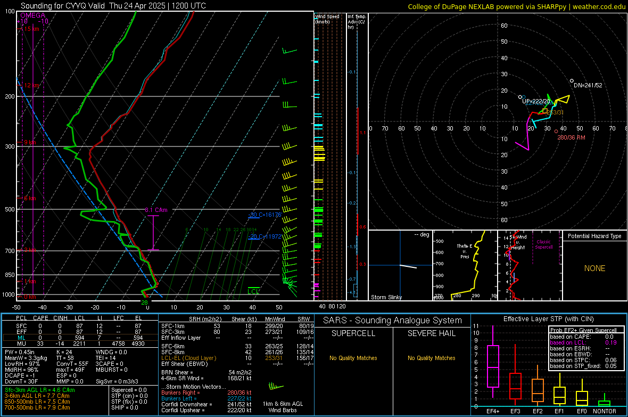Click the 'EF1' axis label
The height and width of the screenshot is (417, 628).
coord(559,411)
